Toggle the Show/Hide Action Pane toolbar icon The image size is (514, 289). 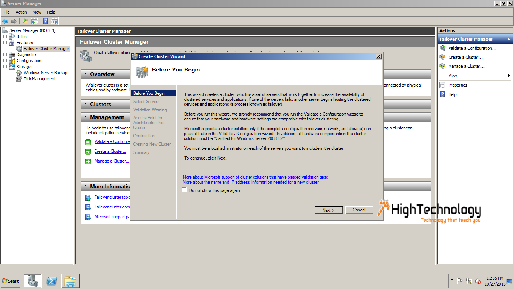tap(54, 21)
